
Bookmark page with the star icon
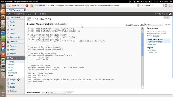tap(32, 6)
